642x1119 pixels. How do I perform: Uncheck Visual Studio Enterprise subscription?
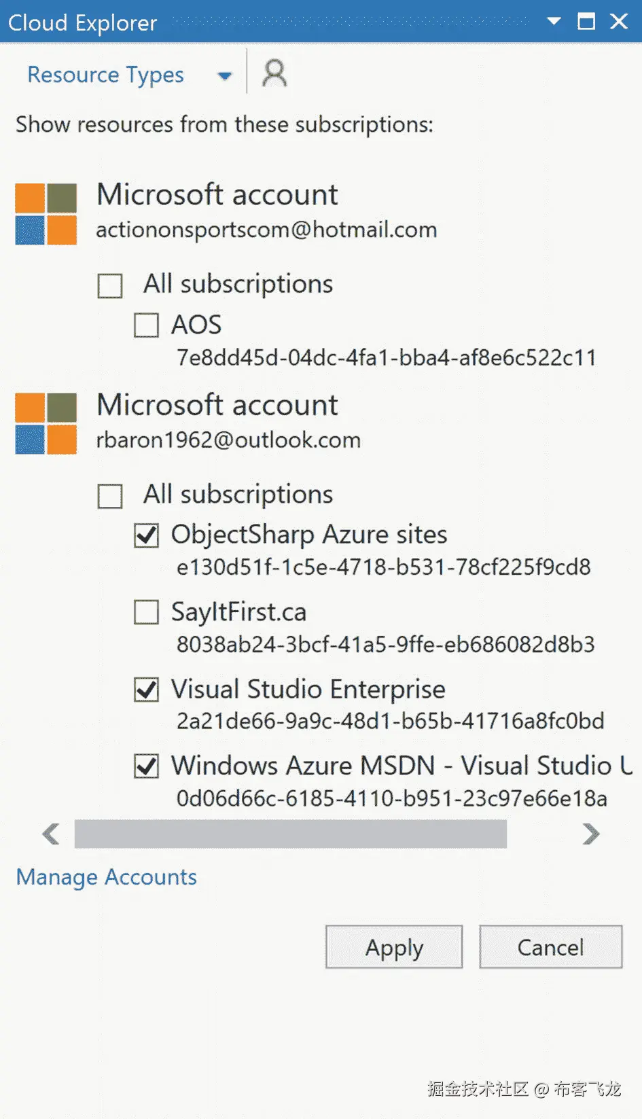pos(146,690)
